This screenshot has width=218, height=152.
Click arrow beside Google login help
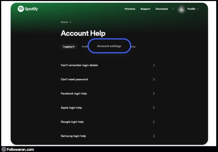154,122
